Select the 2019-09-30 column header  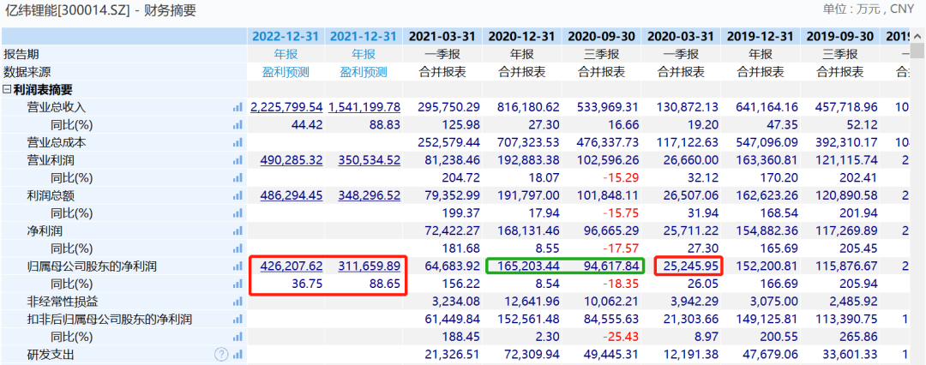click(840, 36)
